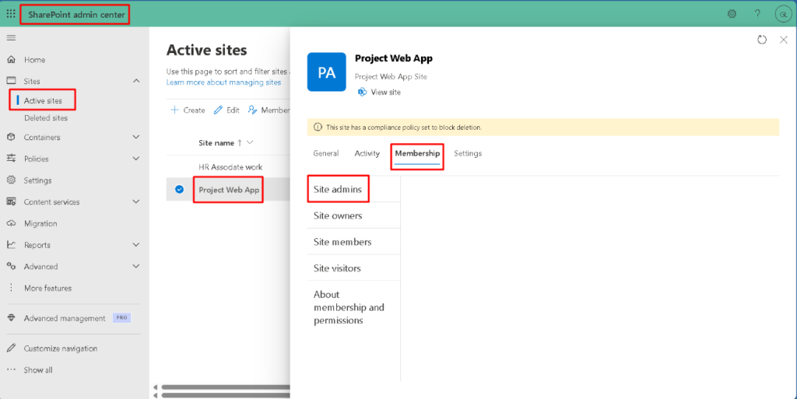797x399 pixels.
Task: Click the Home house icon
Action: point(11,59)
